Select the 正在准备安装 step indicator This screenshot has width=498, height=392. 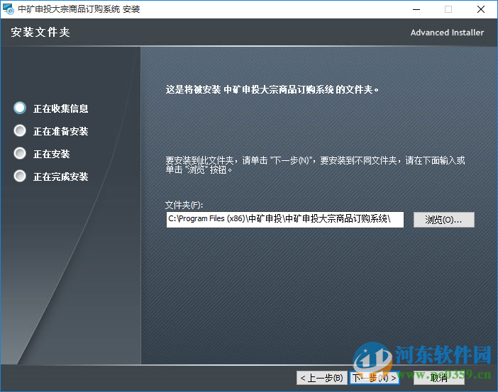pyautogui.click(x=20, y=130)
